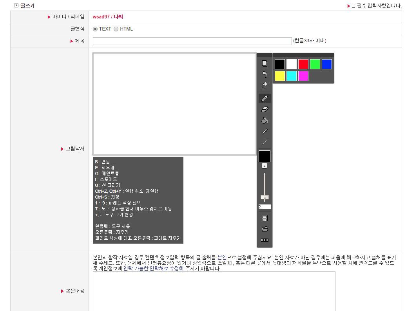Pick the red palette color
The height and width of the screenshot is (311, 406).
coord(303,64)
